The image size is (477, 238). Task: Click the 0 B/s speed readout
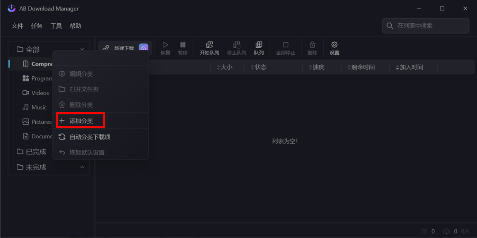point(462,231)
